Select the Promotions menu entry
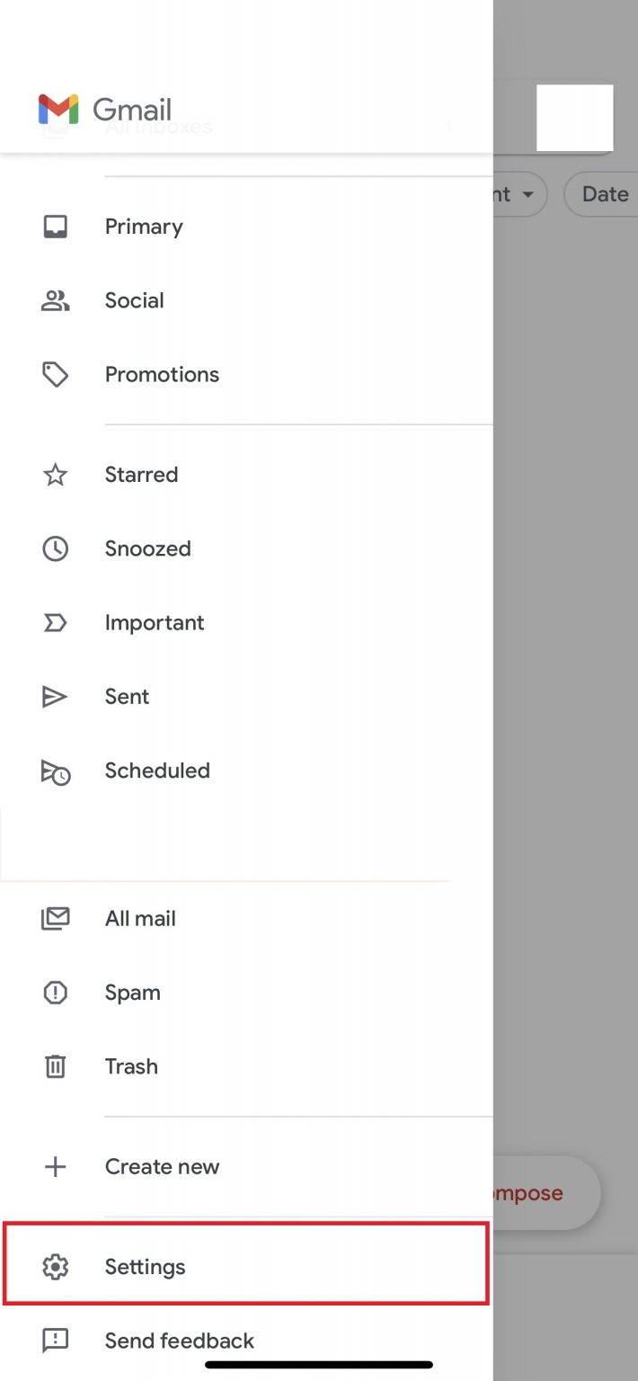The width and height of the screenshot is (638, 1381). coord(246,374)
